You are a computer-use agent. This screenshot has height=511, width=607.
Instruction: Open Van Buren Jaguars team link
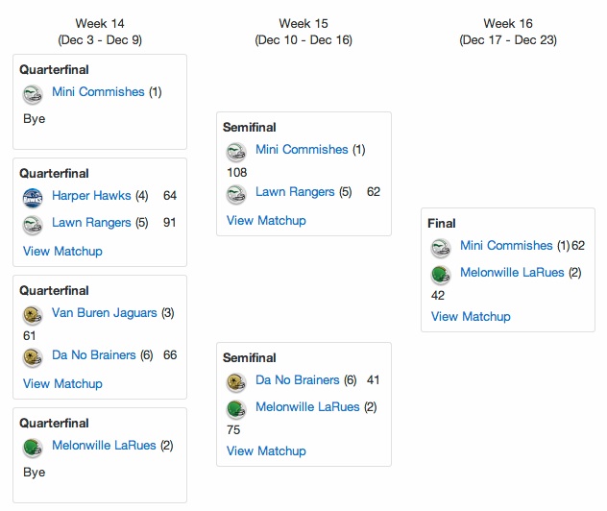[x=105, y=313]
